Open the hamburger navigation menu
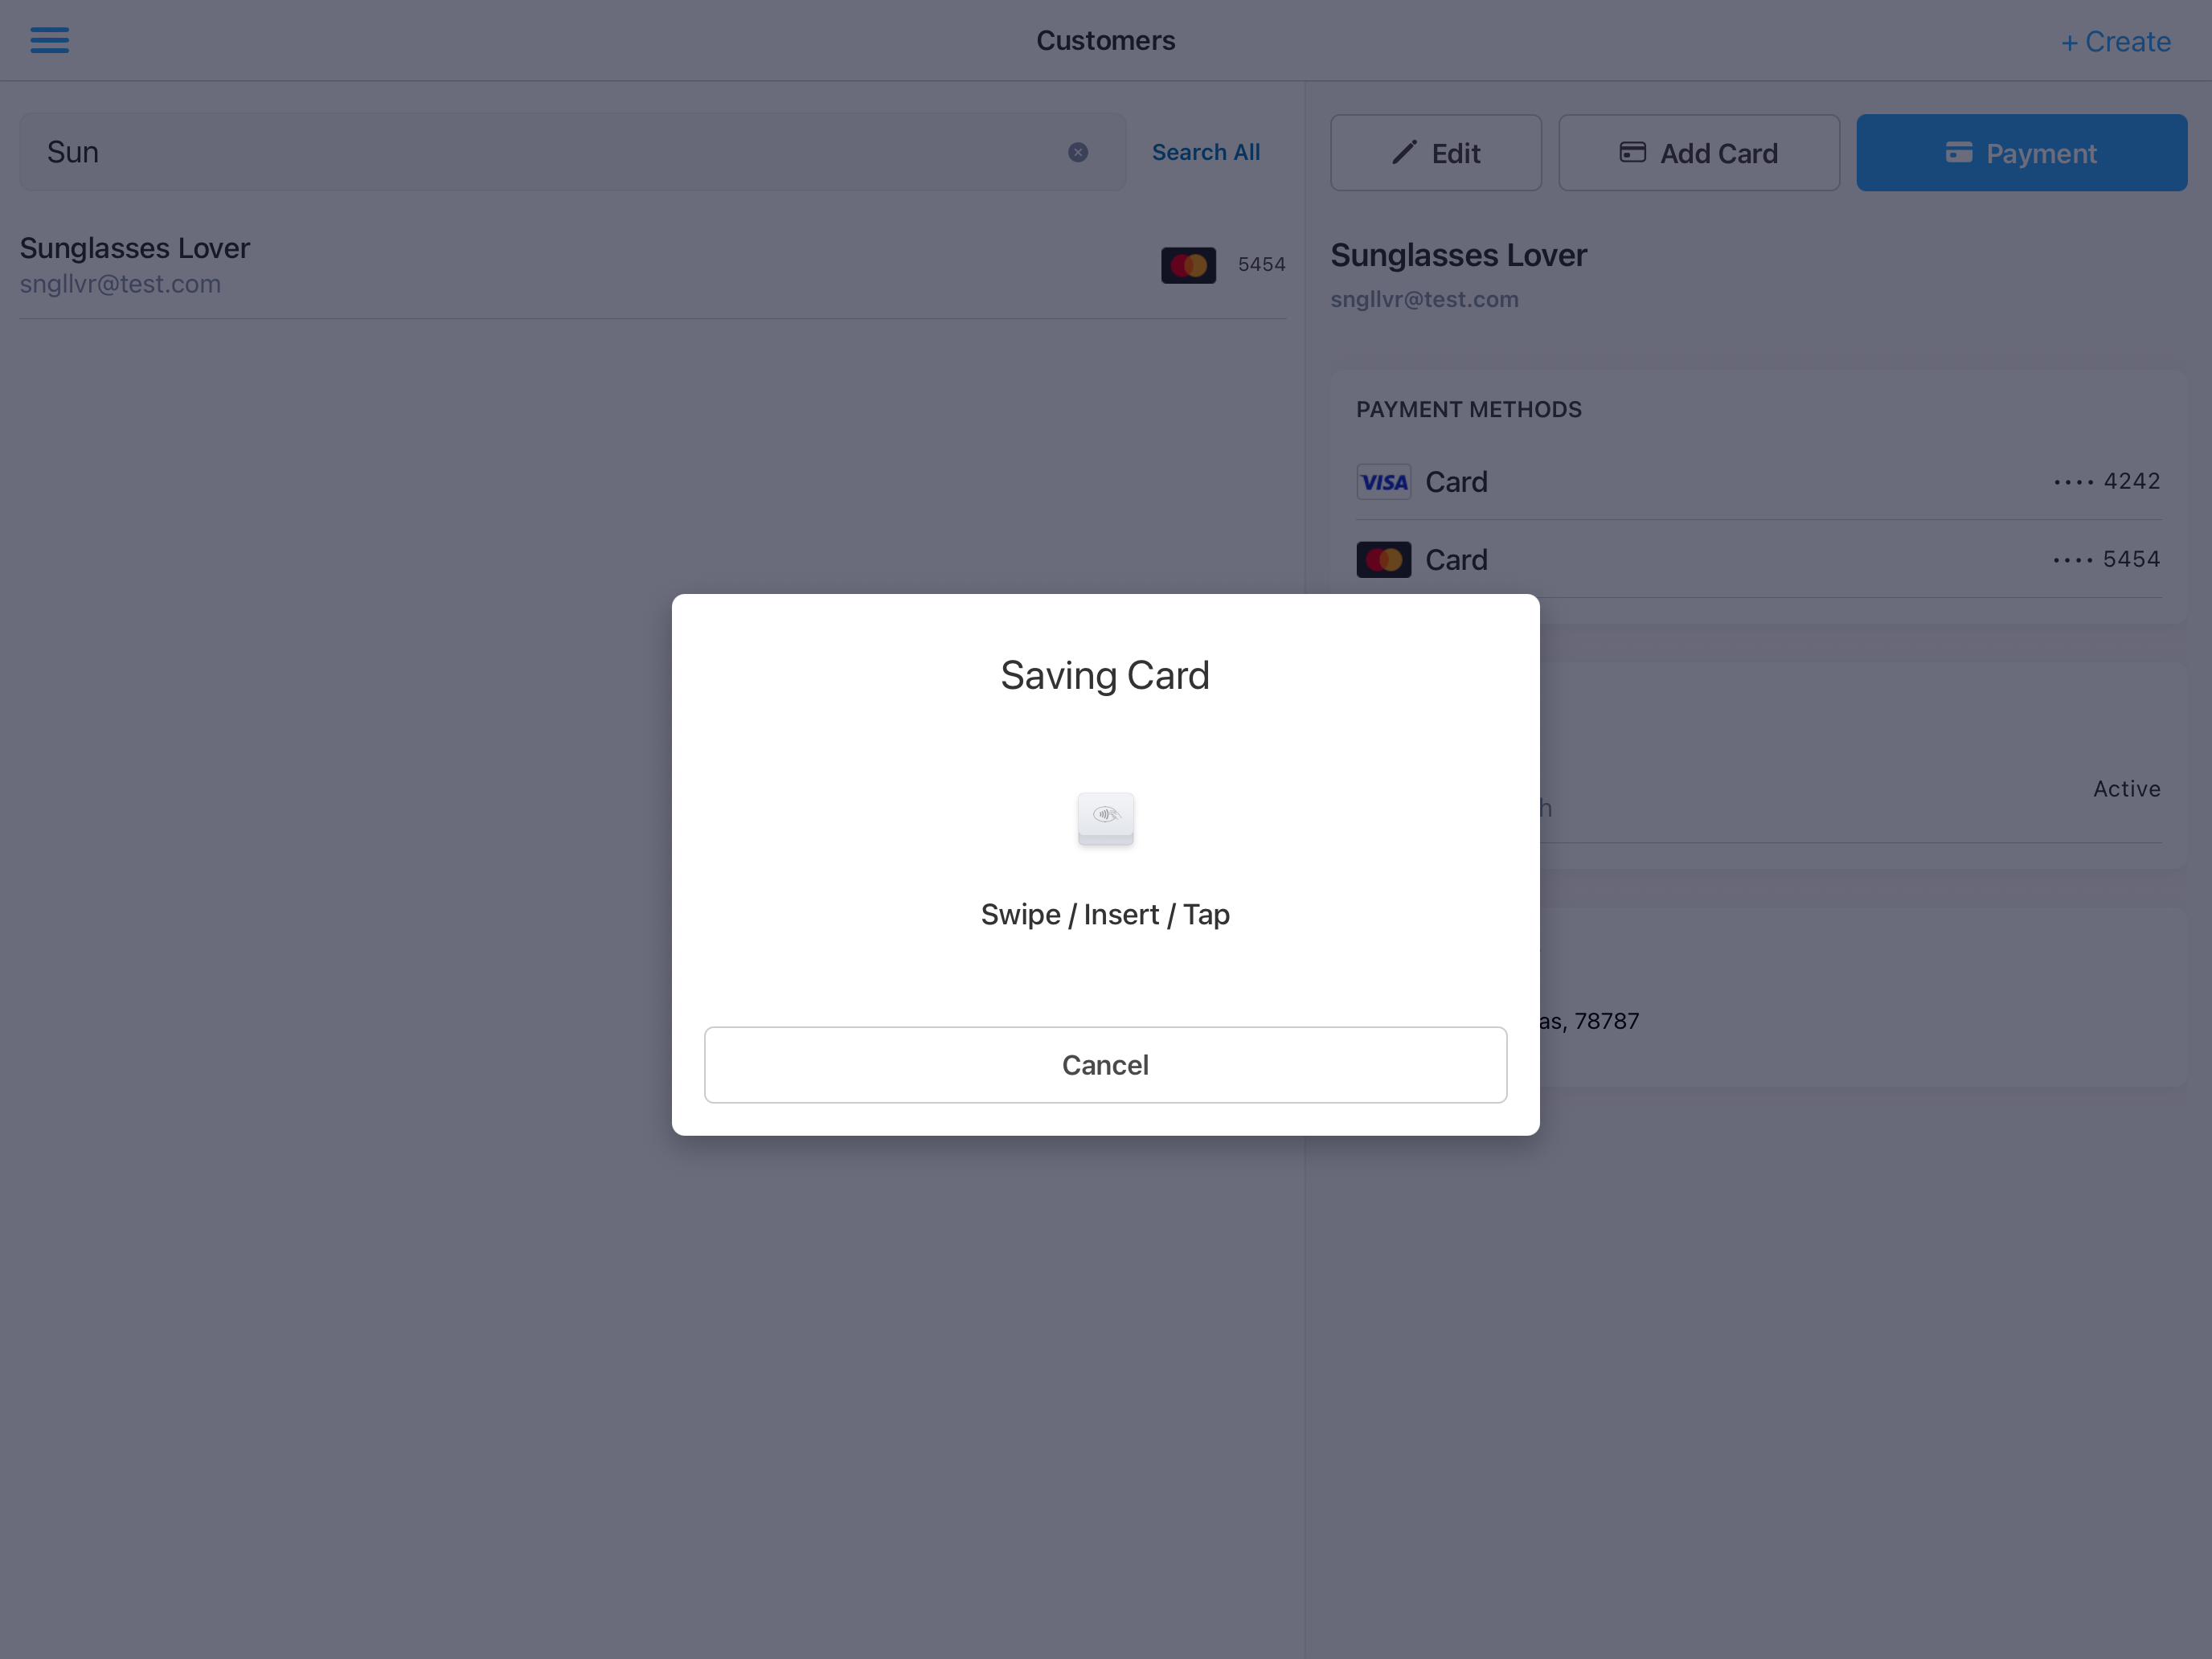The width and height of the screenshot is (2212, 1659). [x=49, y=40]
